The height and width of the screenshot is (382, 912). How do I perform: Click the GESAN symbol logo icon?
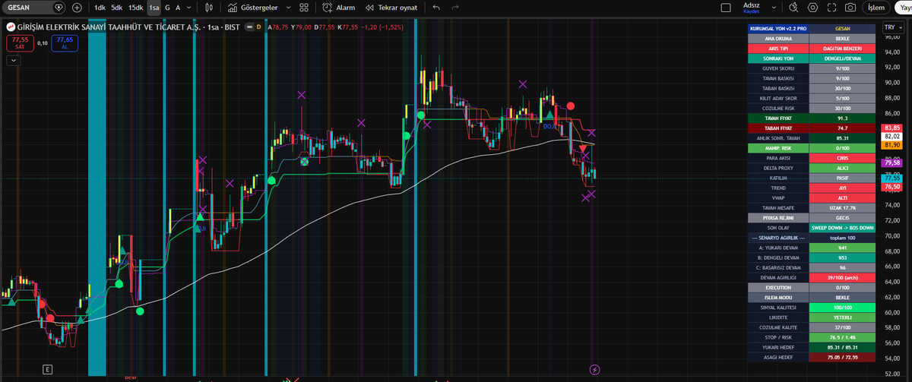pos(11,27)
